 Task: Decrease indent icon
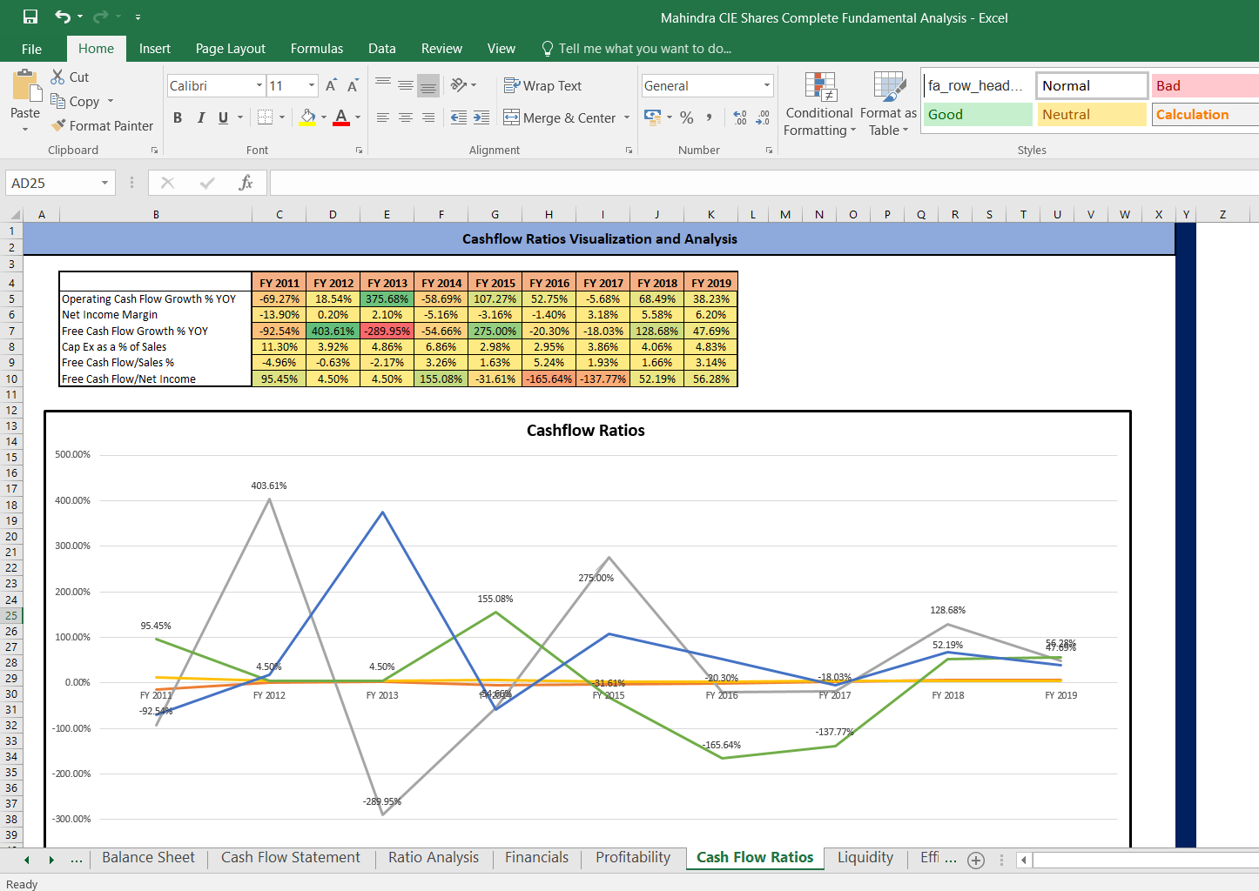coord(459,117)
